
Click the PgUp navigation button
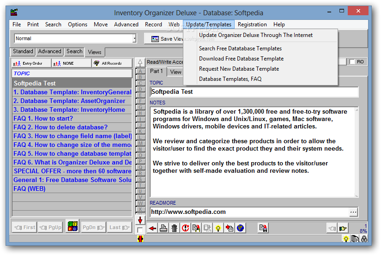[50, 227]
